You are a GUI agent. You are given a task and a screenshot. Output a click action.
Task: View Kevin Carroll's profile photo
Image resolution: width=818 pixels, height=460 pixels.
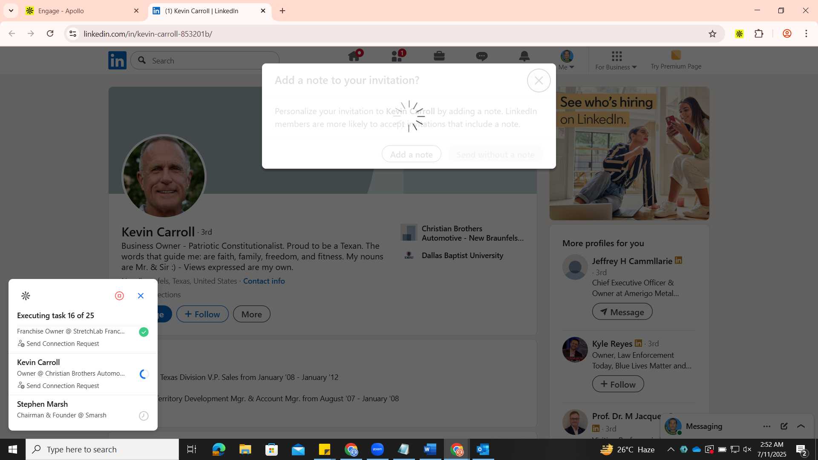pyautogui.click(x=164, y=177)
